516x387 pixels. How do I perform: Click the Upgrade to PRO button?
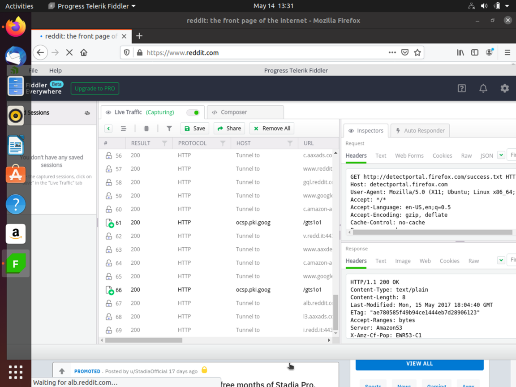pos(95,89)
